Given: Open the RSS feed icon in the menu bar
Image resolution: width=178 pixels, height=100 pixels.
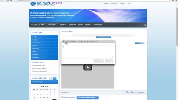Looking at the screenshot, I should (145, 25).
